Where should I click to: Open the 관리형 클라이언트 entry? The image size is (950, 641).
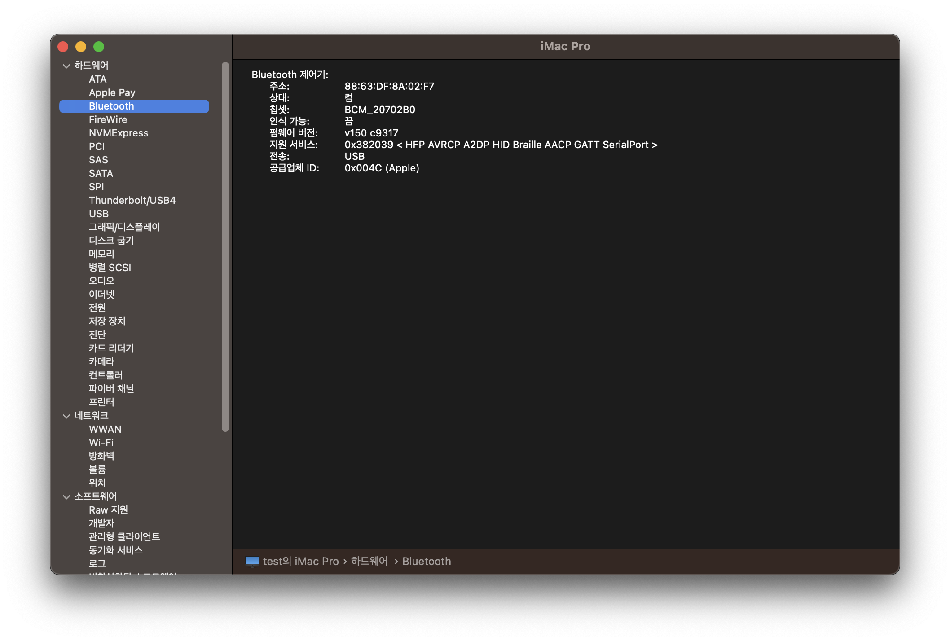click(124, 537)
